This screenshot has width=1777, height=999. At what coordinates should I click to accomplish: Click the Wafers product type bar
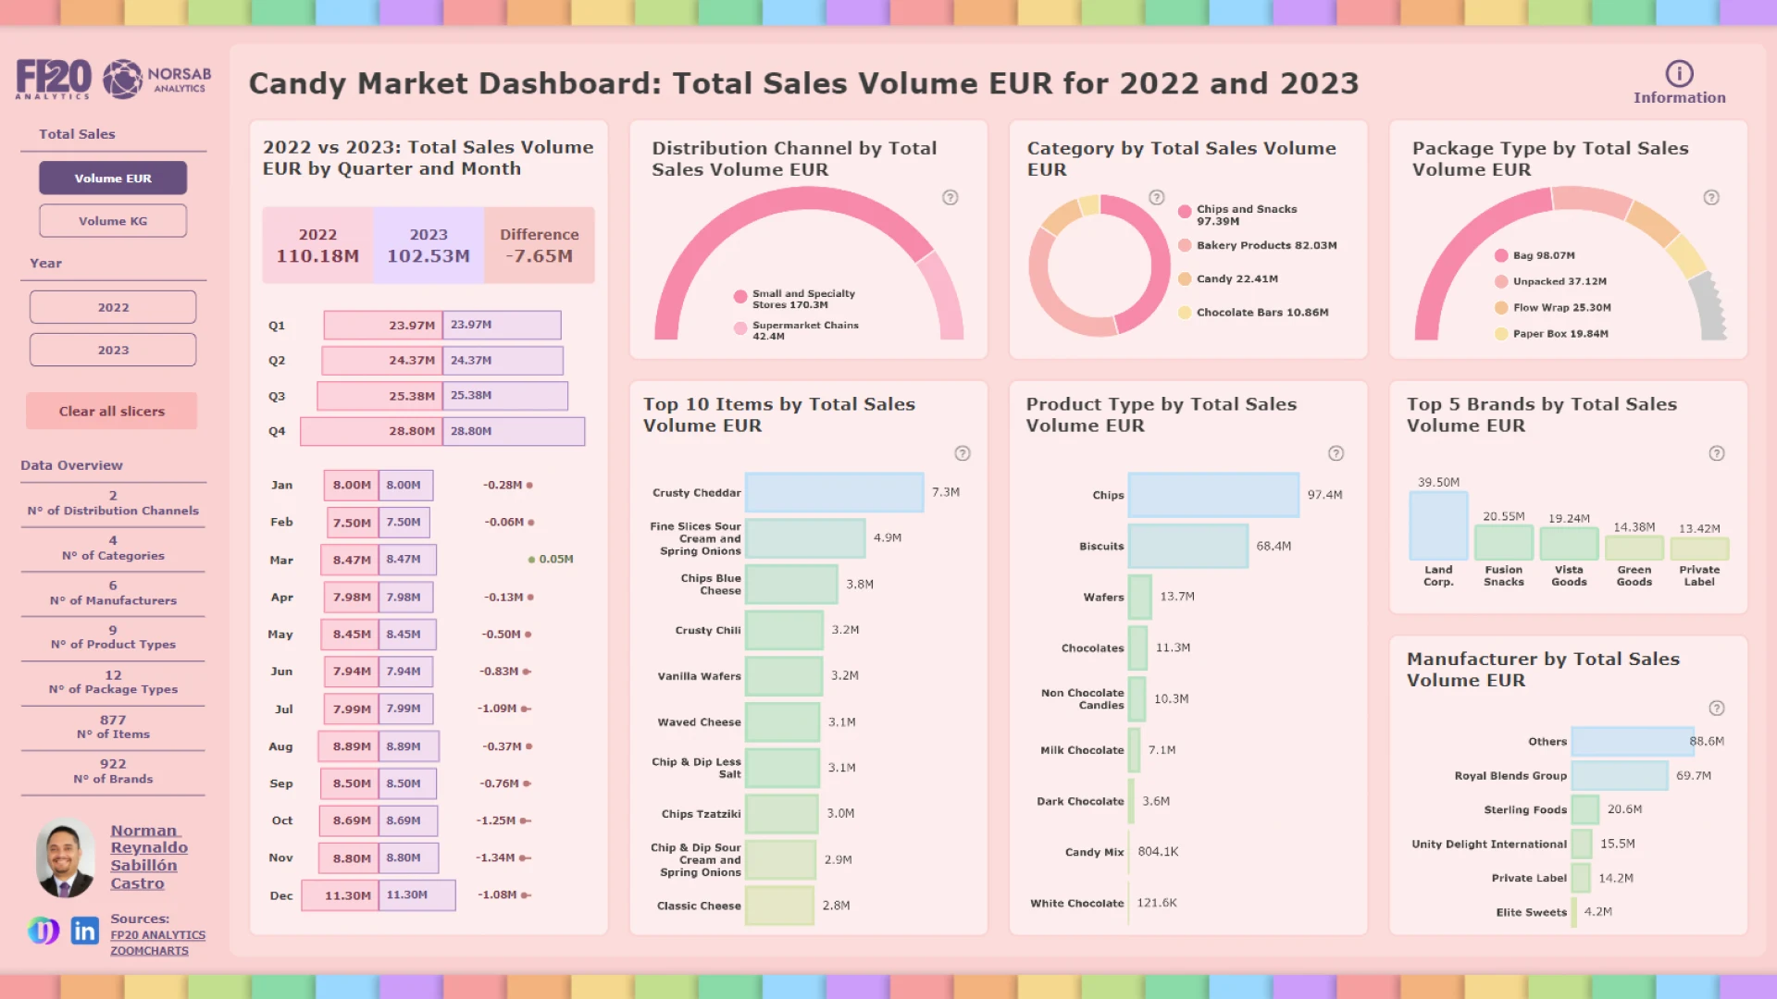click(x=1140, y=597)
